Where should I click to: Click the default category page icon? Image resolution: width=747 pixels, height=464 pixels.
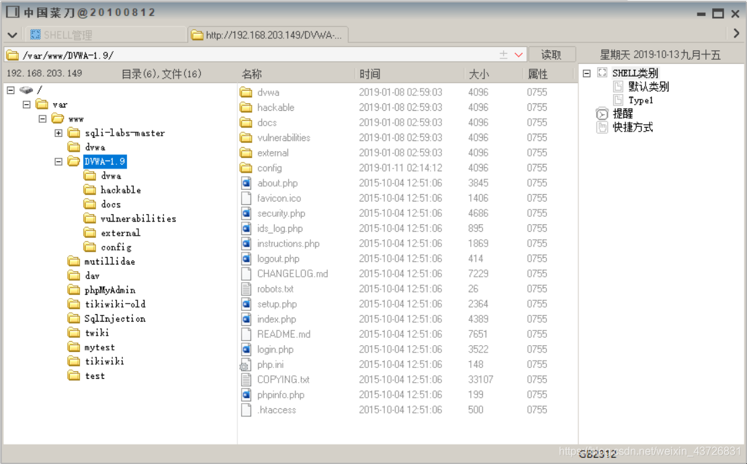pos(618,86)
